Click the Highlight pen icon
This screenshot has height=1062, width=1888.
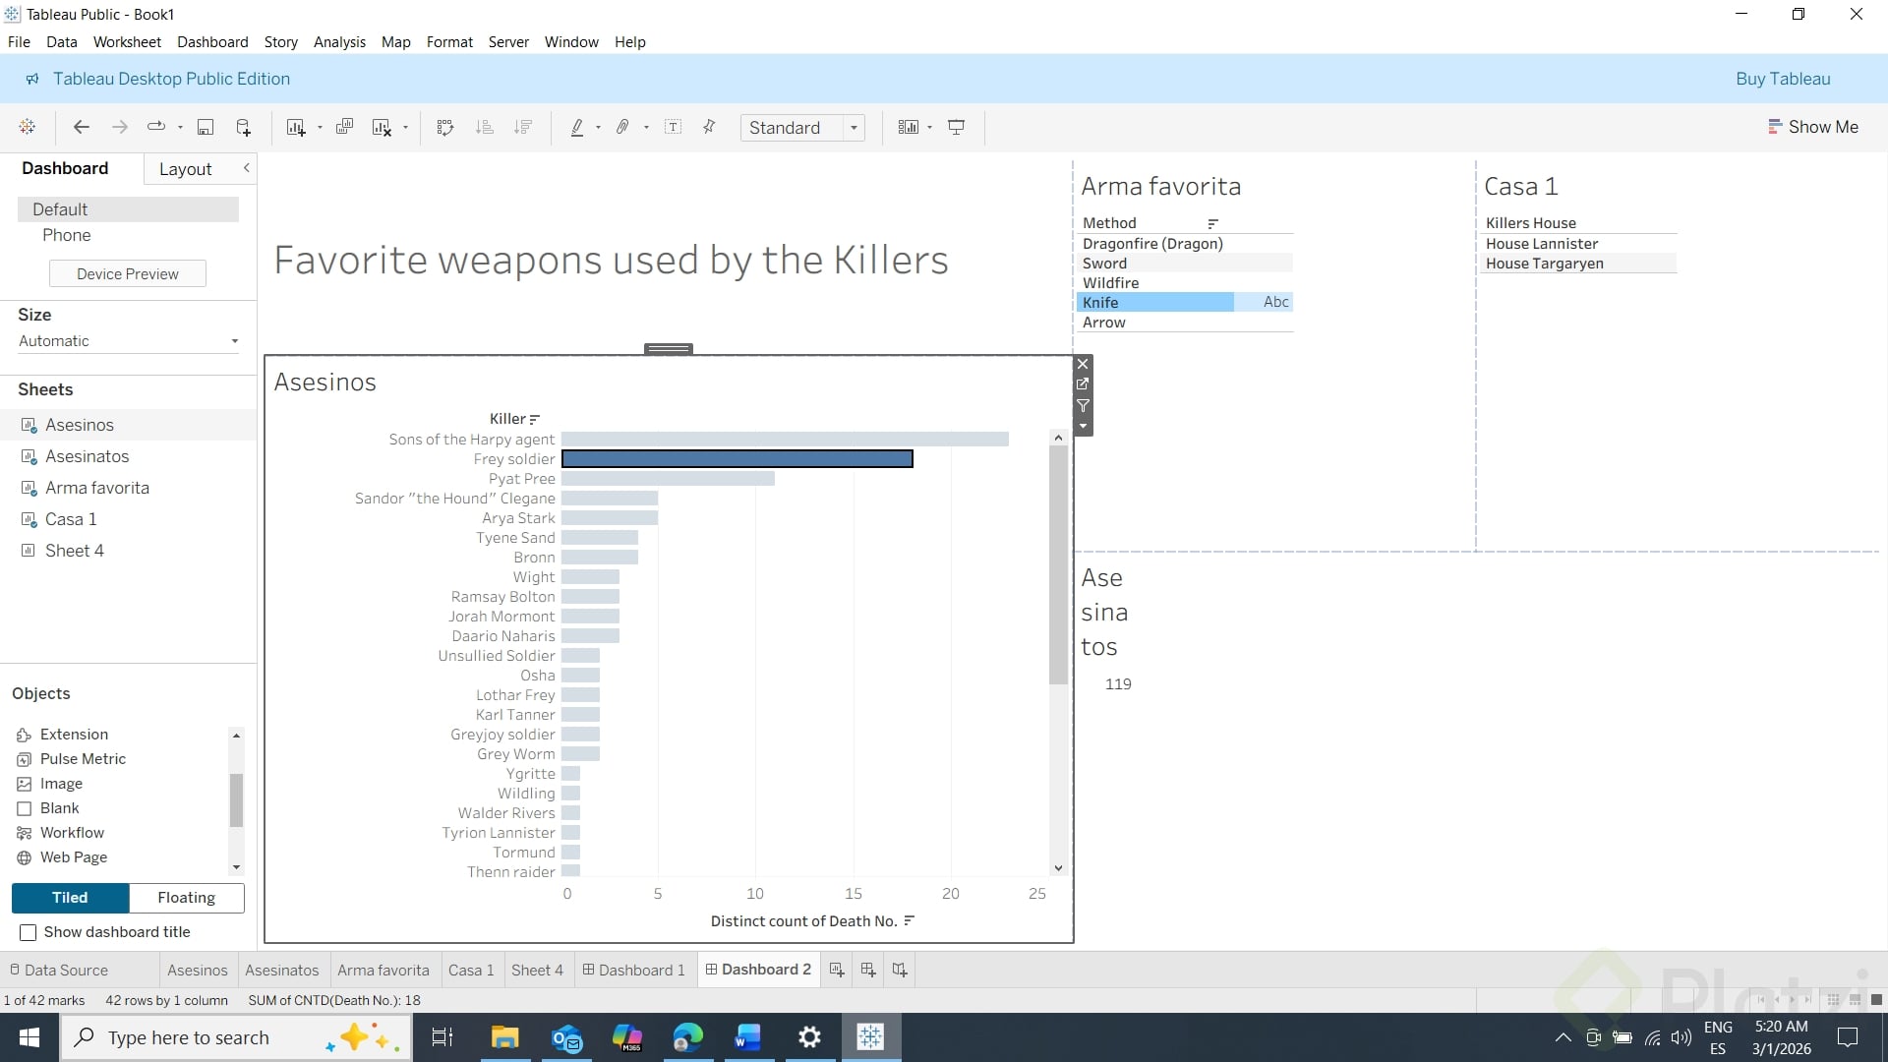[x=577, y=127]
